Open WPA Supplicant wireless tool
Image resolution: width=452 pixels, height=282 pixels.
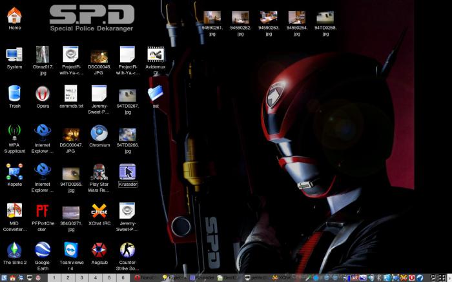[14, 139]
